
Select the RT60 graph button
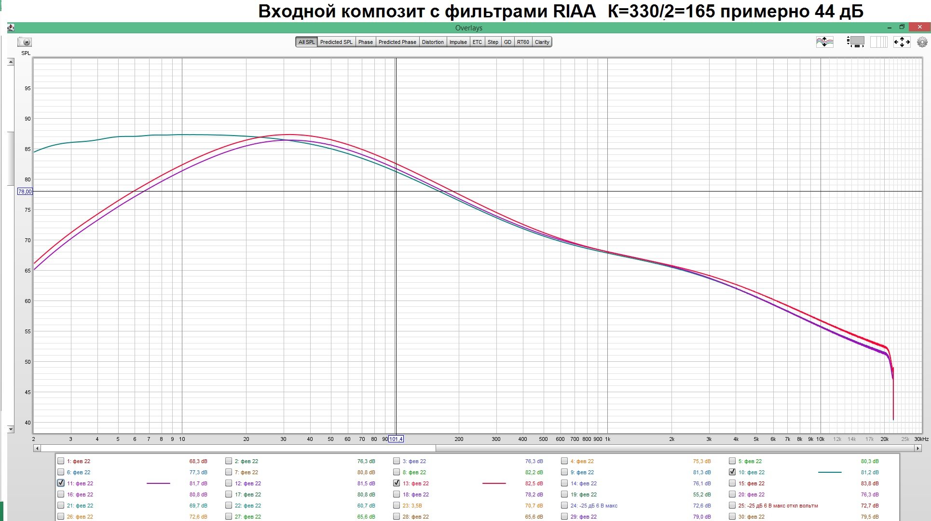523,42
